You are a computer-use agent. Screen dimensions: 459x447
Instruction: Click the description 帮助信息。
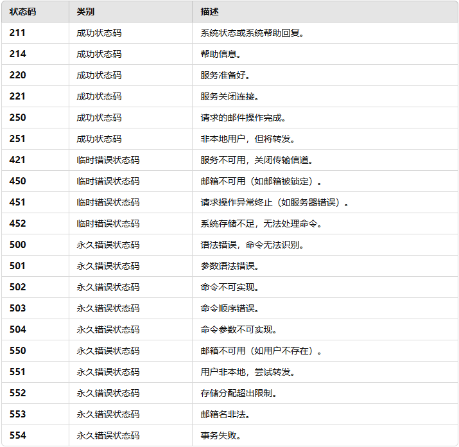(221, 54)
